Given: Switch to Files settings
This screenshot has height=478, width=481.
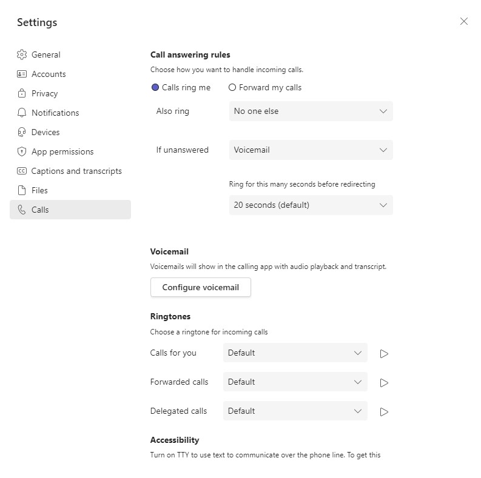Looking at the screenshot, I should [x=70, y=190].
